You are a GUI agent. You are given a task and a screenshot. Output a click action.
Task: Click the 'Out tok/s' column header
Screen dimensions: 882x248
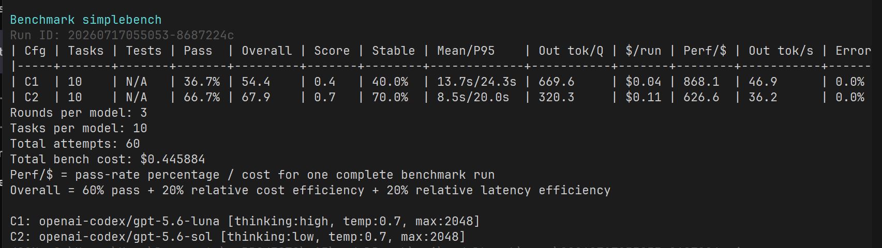[x=781, y=51]
